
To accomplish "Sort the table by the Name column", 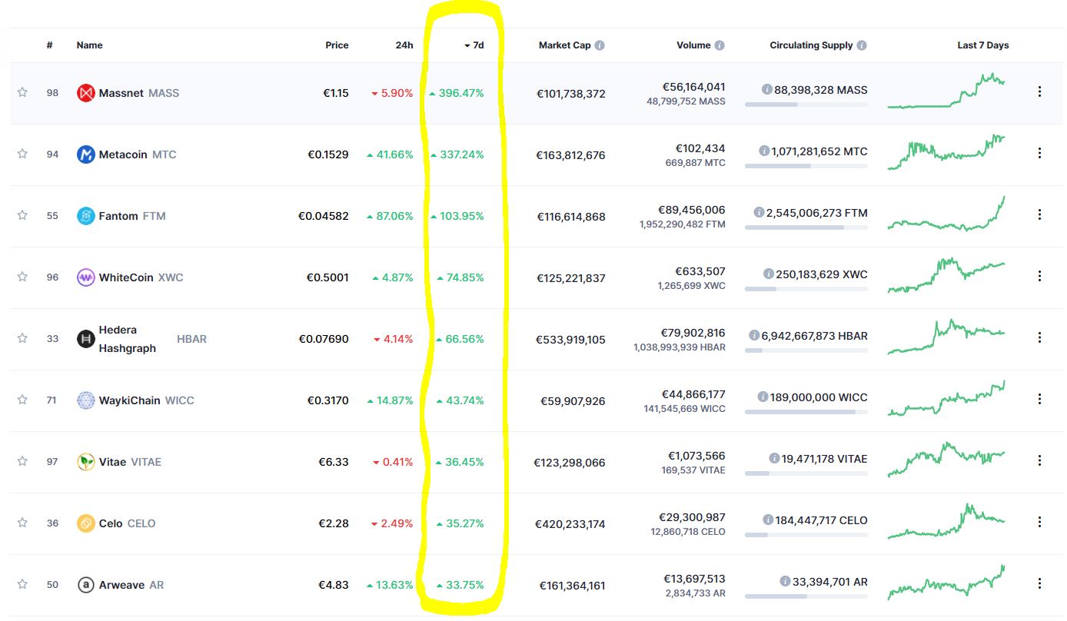I will coord(89,45).
